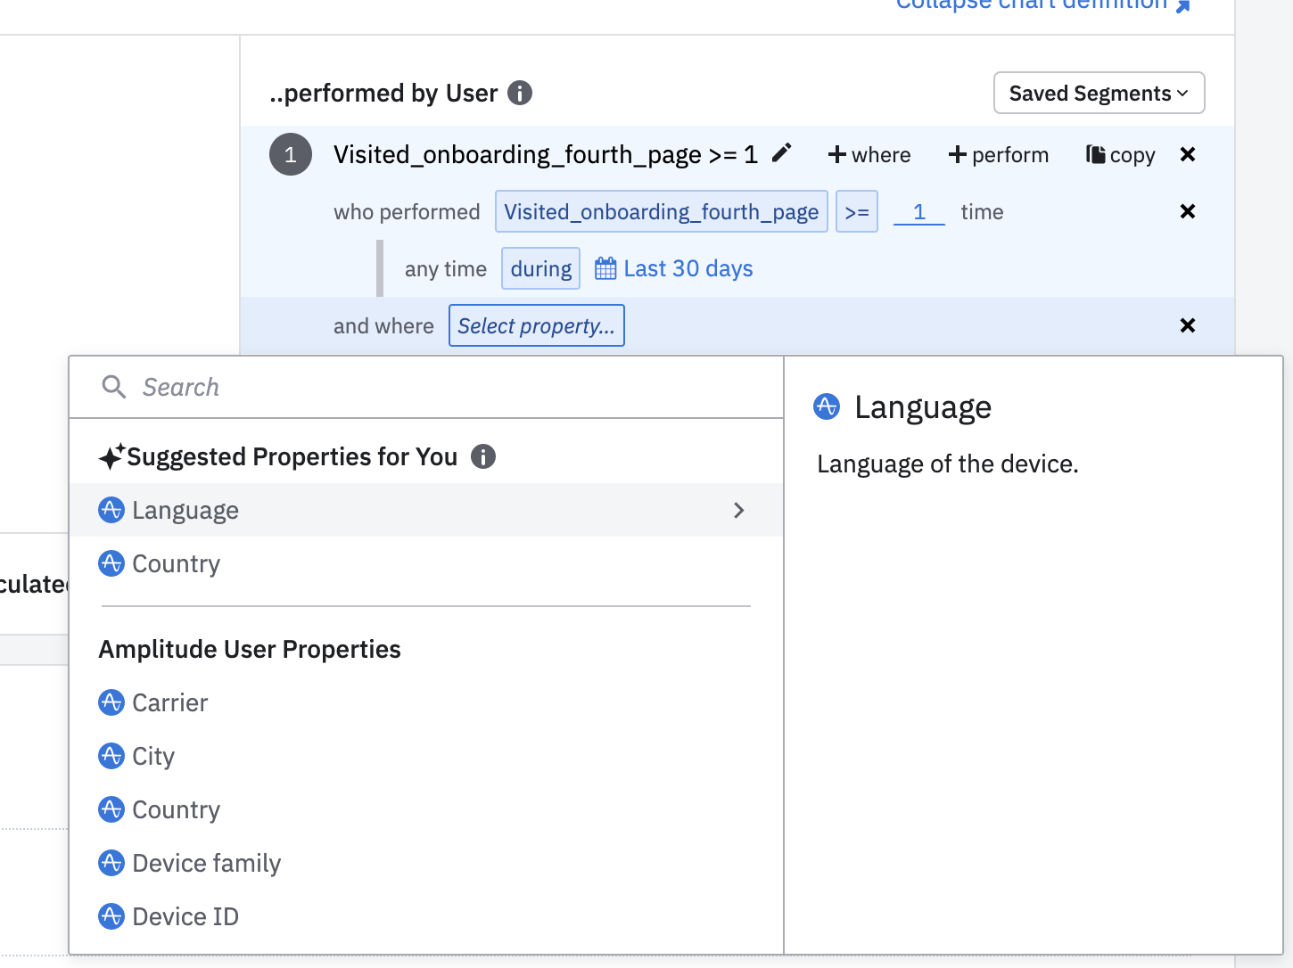Choose the Device ID property
This screenshot has width=1293, height=968.
pos(426,916)
